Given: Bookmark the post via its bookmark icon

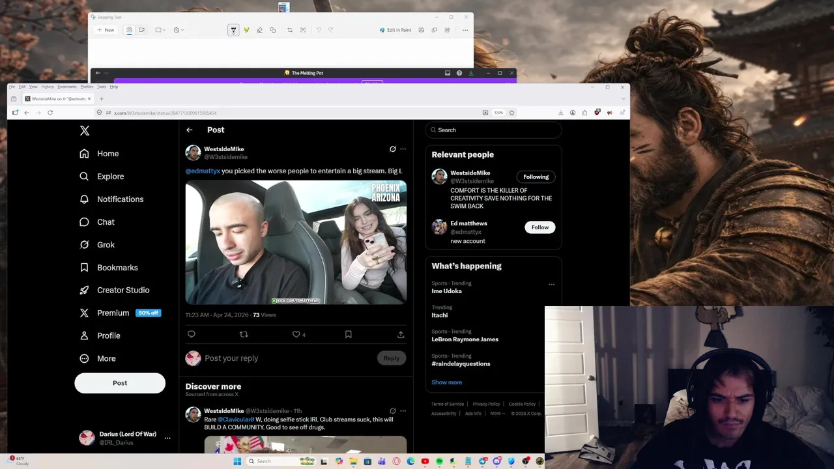Looking at the screenshot, I should coord(349,334).
